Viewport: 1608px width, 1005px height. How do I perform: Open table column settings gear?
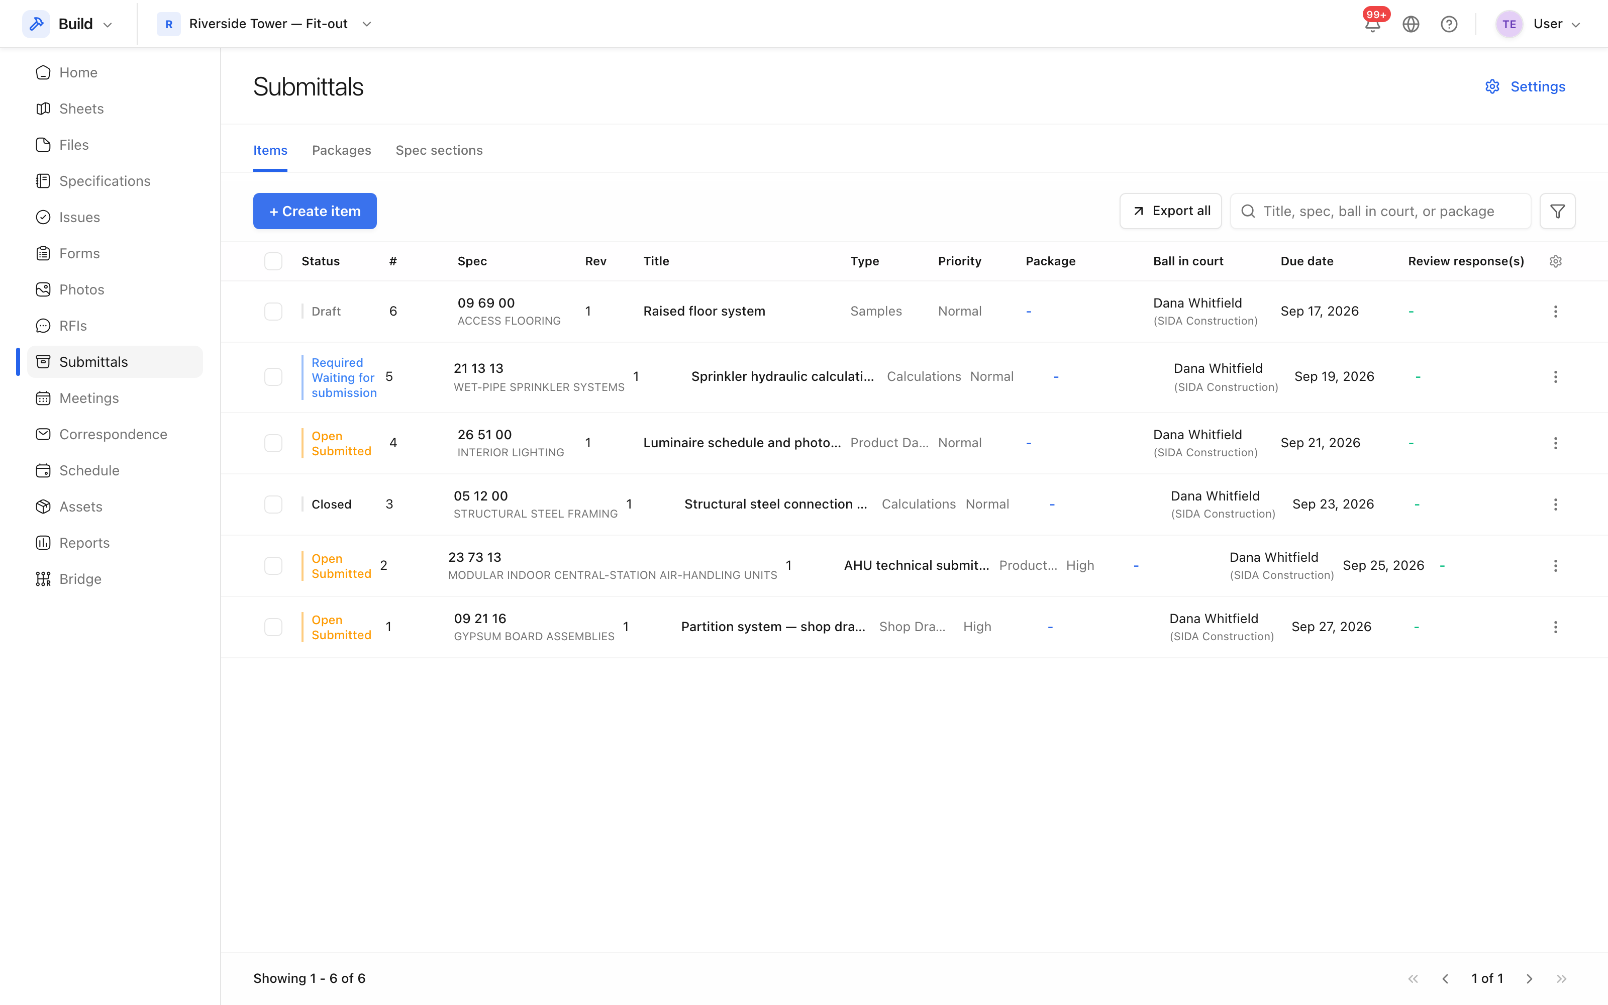tap(1556, 261)
